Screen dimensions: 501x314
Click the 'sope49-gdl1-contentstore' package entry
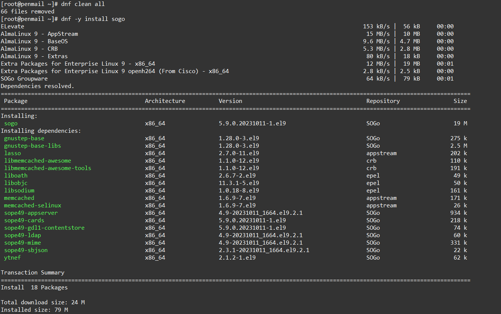point(44,228)
